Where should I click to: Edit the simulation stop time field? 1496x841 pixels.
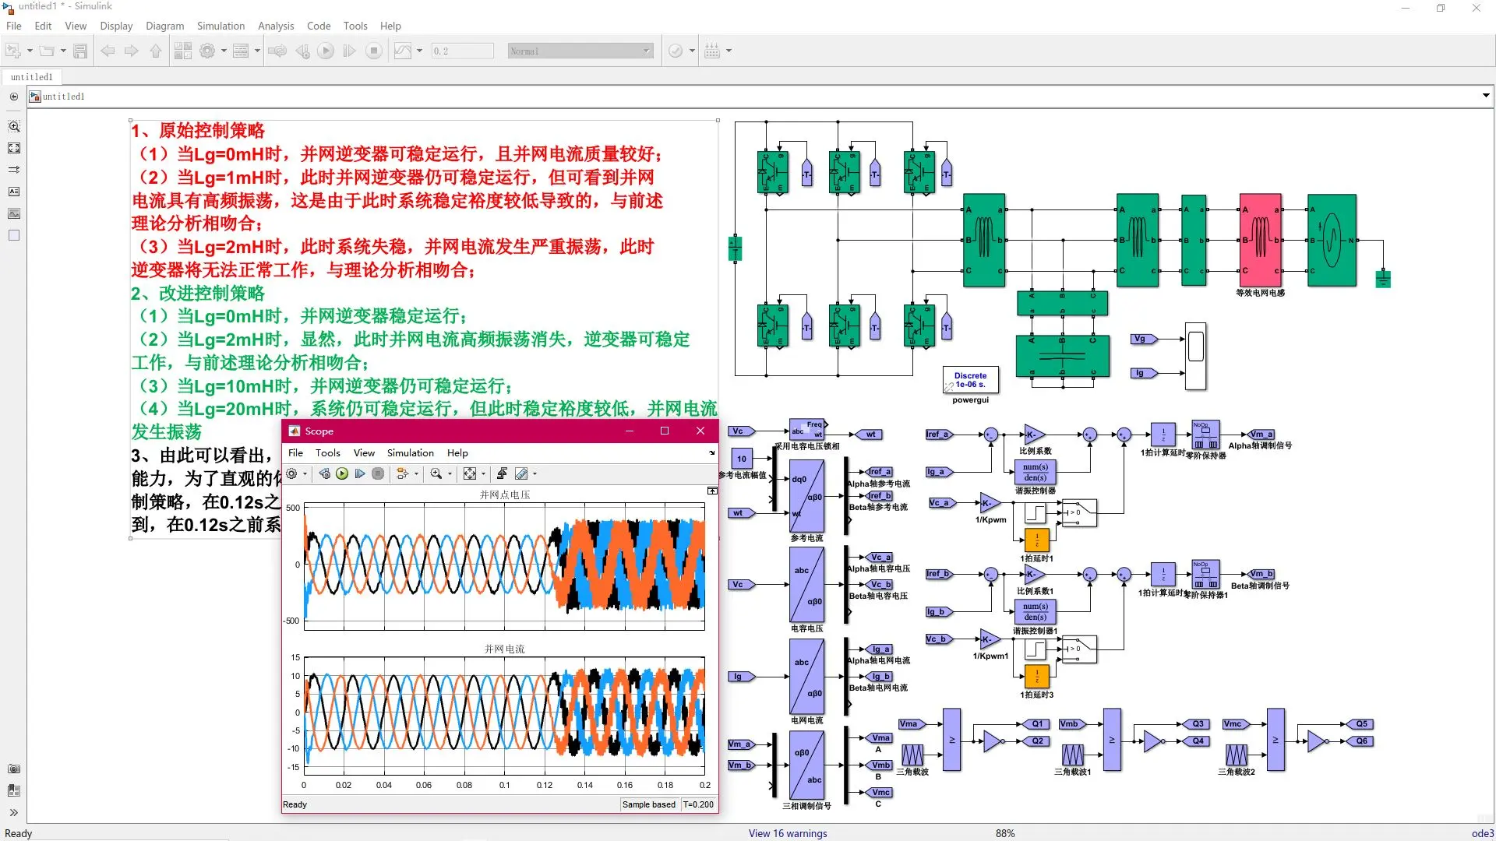(x=463, y=51)
